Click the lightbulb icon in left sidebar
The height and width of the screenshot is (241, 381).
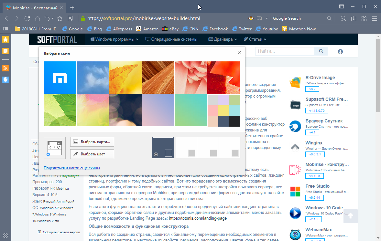pos(5,79)
